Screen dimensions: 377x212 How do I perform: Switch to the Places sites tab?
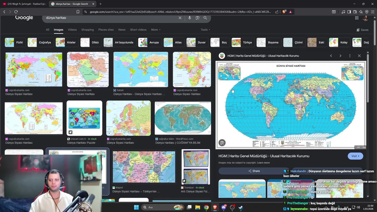(x=106, y=30)
